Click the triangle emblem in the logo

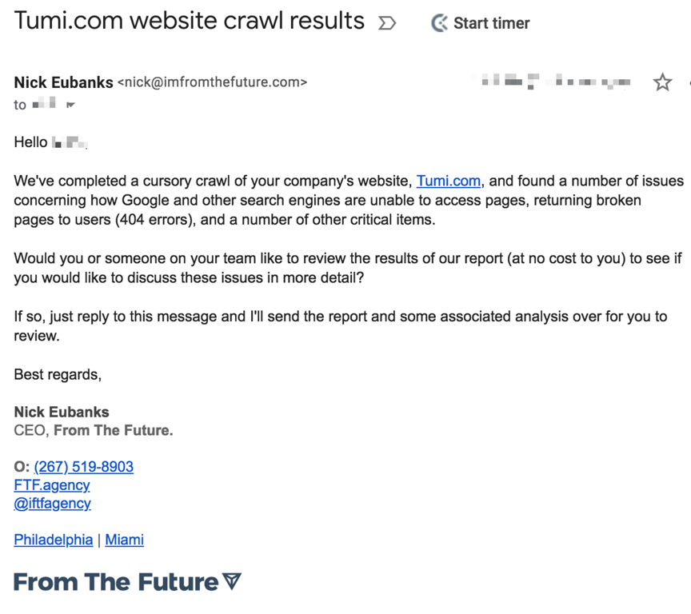(x=232, y=581)
